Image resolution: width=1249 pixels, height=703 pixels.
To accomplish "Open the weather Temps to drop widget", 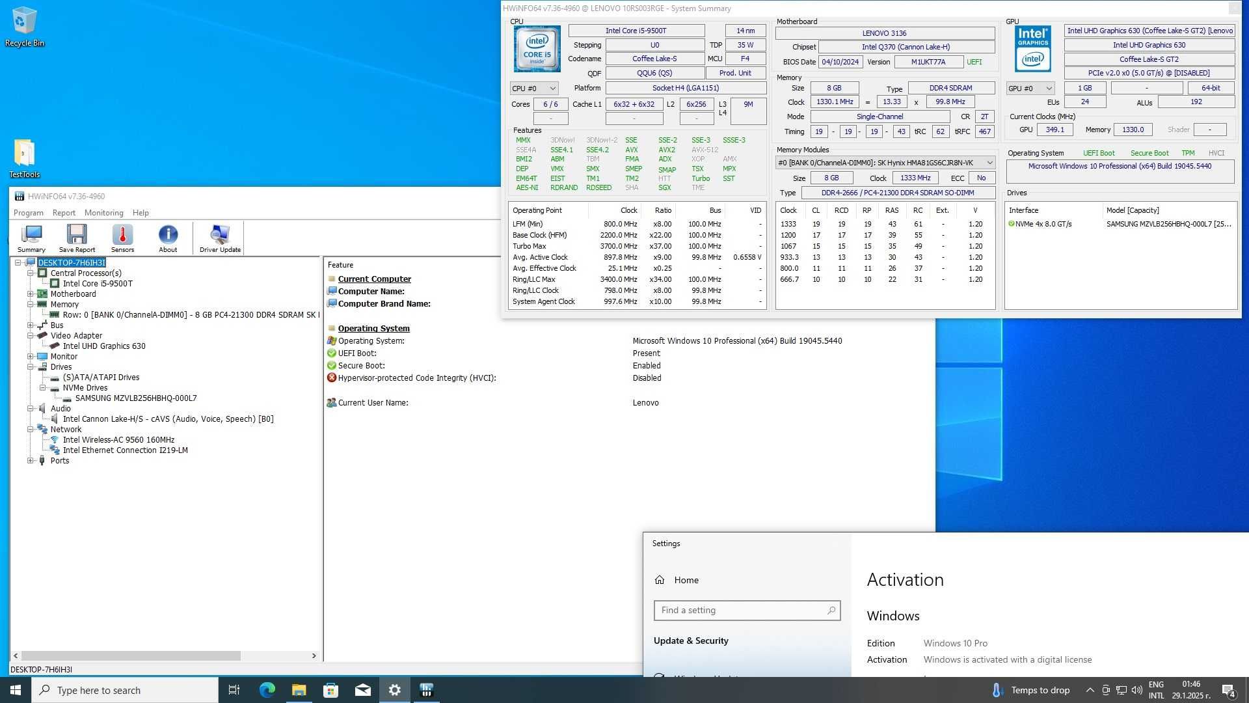I will 1030,690.
